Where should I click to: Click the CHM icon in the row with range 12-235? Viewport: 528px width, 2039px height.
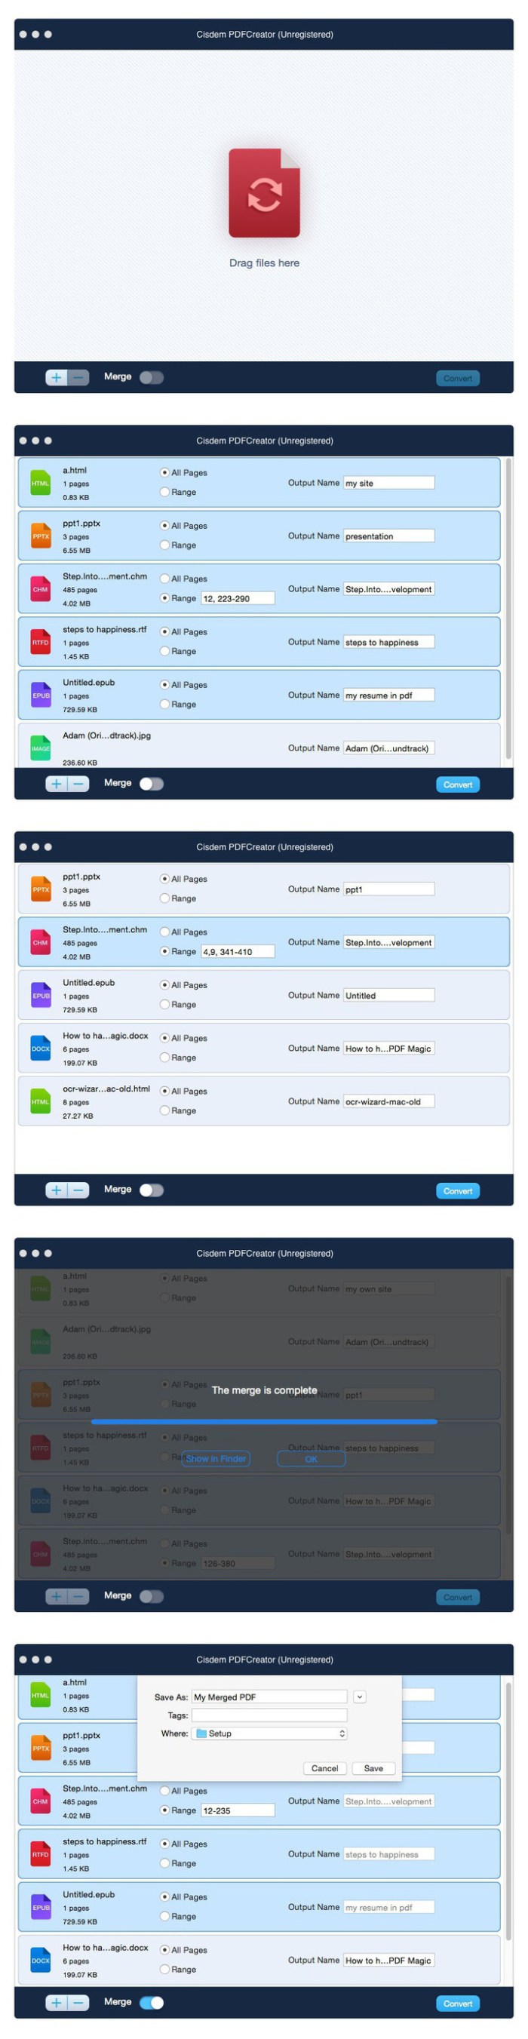tap(41, 1801)
